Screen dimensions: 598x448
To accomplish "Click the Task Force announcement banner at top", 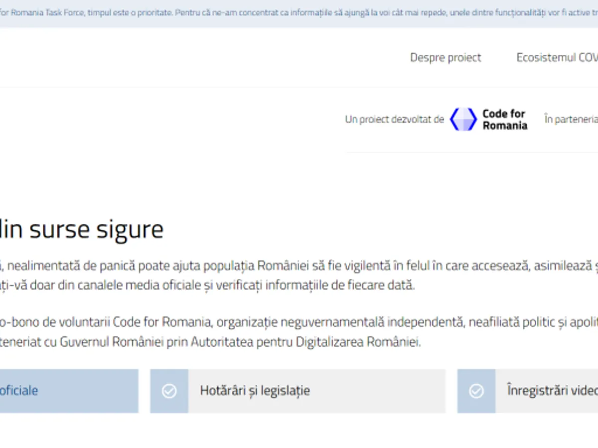I will tap(299, 13).
